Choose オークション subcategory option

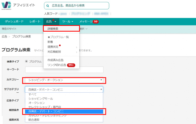pyautogui.click(x=64, y=103)
